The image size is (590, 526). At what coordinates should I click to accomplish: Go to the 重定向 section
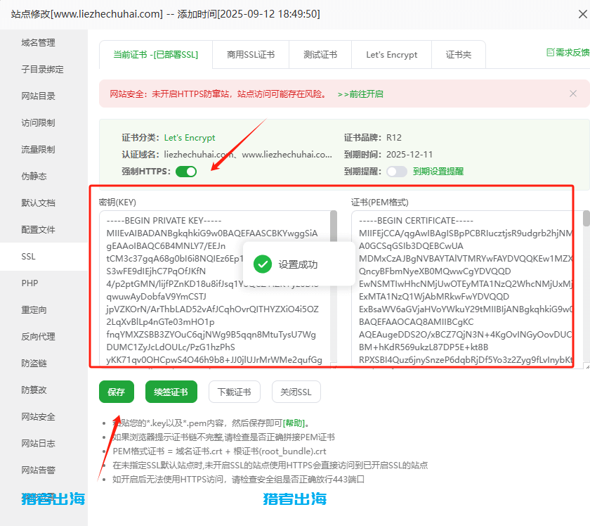(34, 310)
